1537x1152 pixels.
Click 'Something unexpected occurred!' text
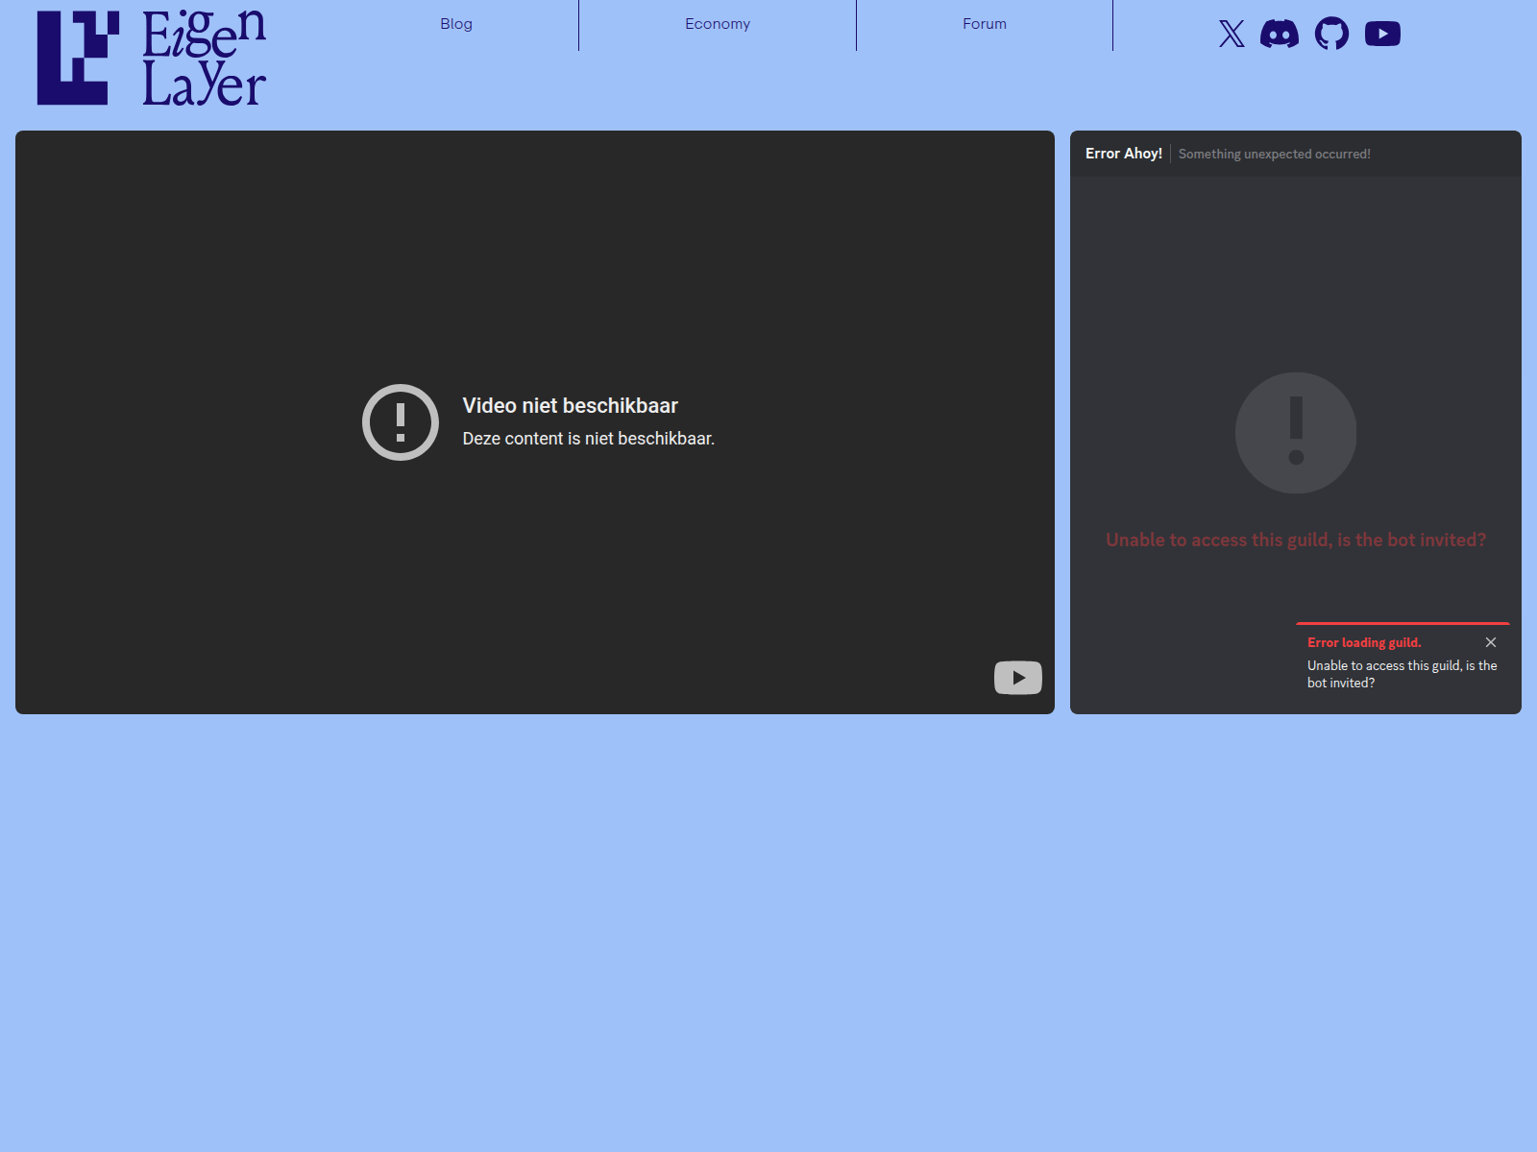[1275, 154]
